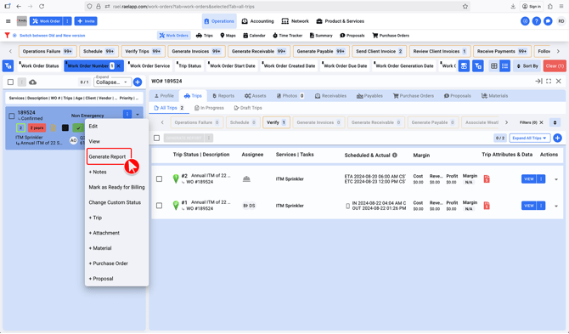Click Verify Trips 99+ status chip
The width and height of the screenshot is (569, 334).
point(143,51)
